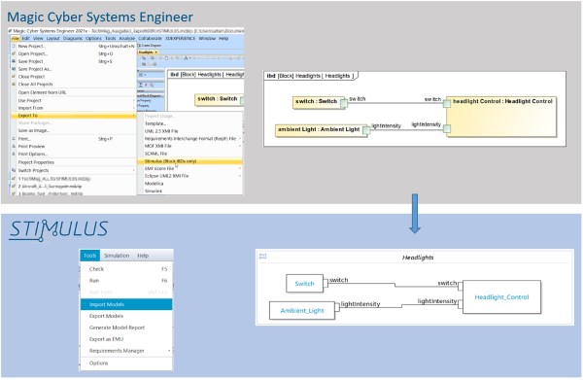Viewport: 583px width, 380px height.
Task: Choose Import Models in Tools menu
Action: coord(126,304)
